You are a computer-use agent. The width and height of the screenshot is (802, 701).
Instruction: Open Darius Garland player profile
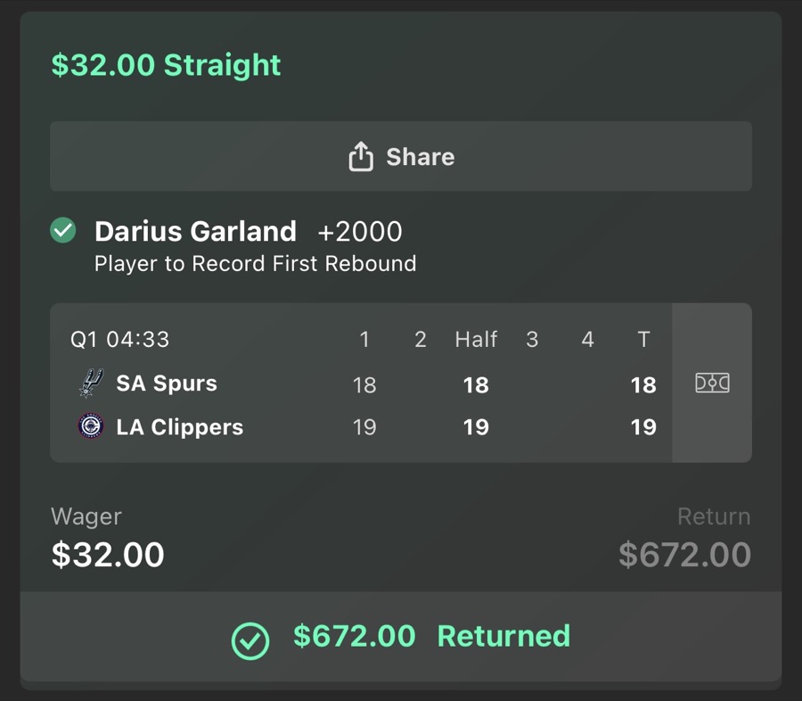tap(195, 231)
